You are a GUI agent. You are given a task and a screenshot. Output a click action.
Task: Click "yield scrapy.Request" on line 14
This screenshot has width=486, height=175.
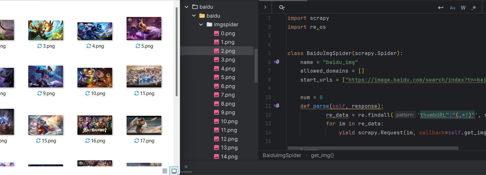click(x=371, y=132)
